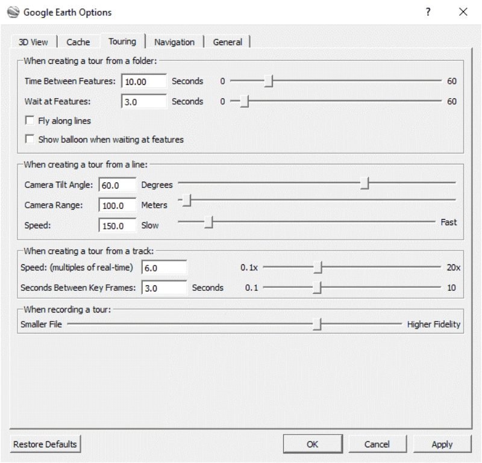Close the Google Earth Options dialog
The height and width of the screenshot is (463, 482).
463,12
